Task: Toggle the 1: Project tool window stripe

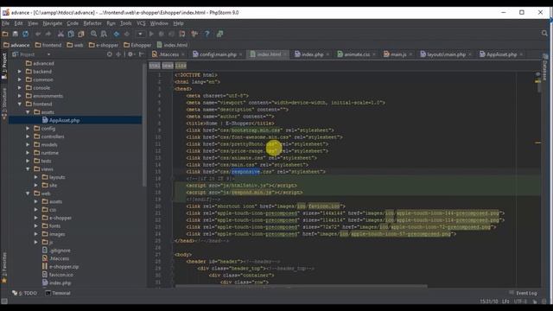Action: point(4,66)
